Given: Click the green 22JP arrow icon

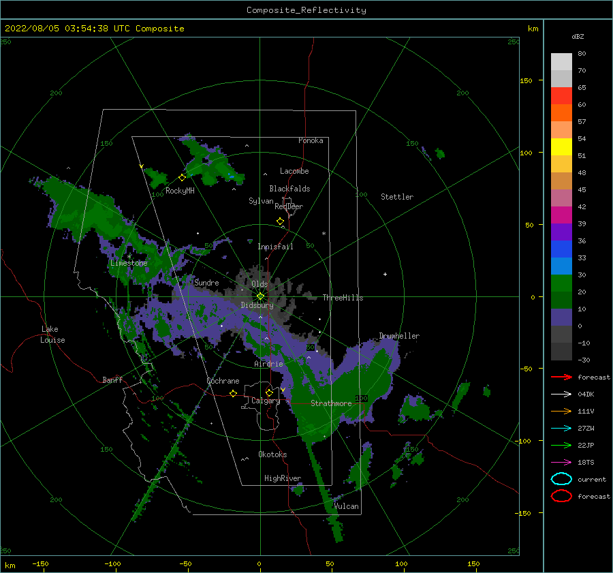Looking at the screenshot, I should coord(561,445).
